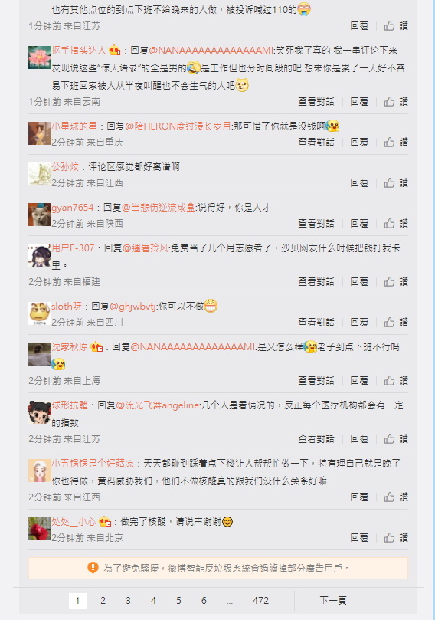Open mentioned user @ghjwbvtj profile
The width and height of the screenshot is (435, 620).
[x=133, y=307]
